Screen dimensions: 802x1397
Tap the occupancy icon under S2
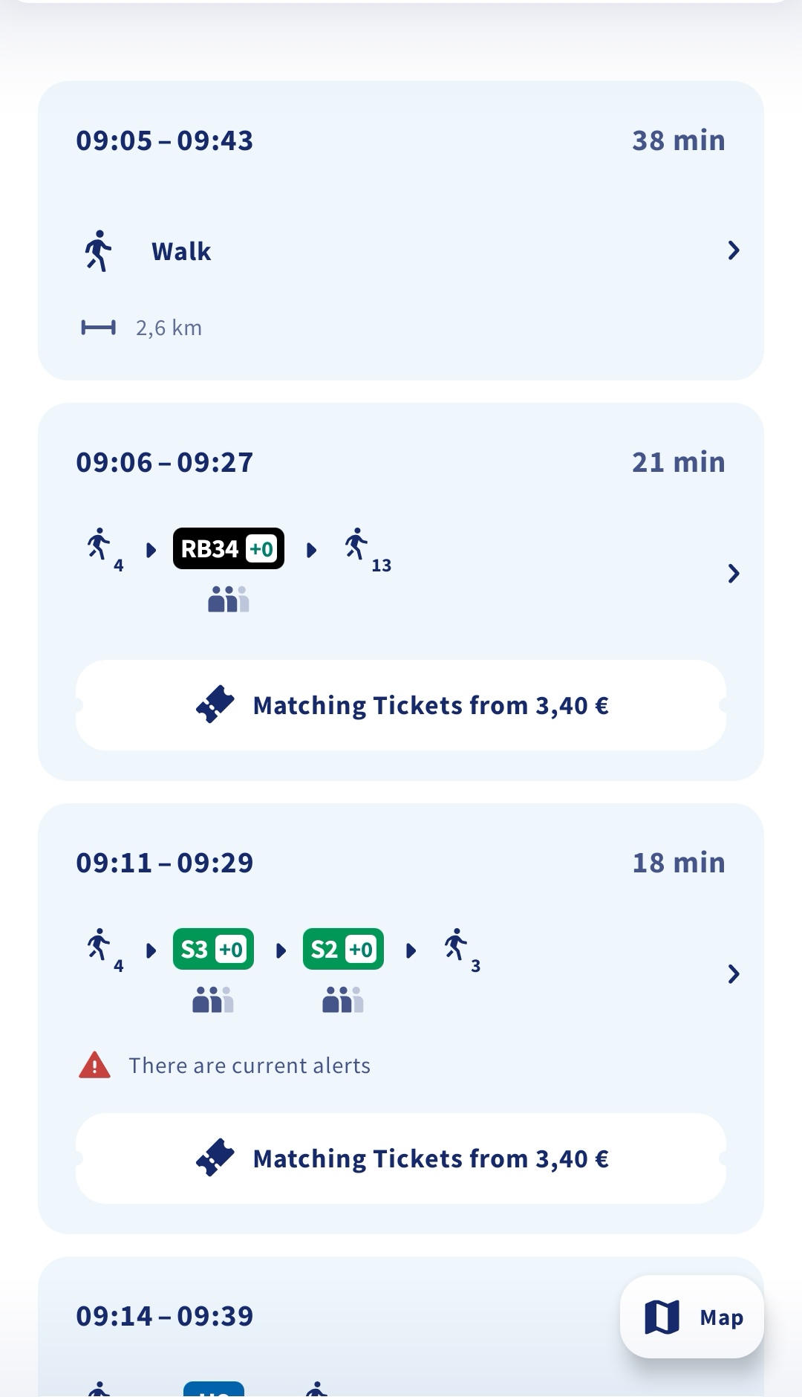tap(343, 999)
